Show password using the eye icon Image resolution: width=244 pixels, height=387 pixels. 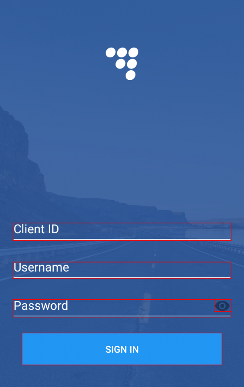pyautogui.click(x=223, y=306)
